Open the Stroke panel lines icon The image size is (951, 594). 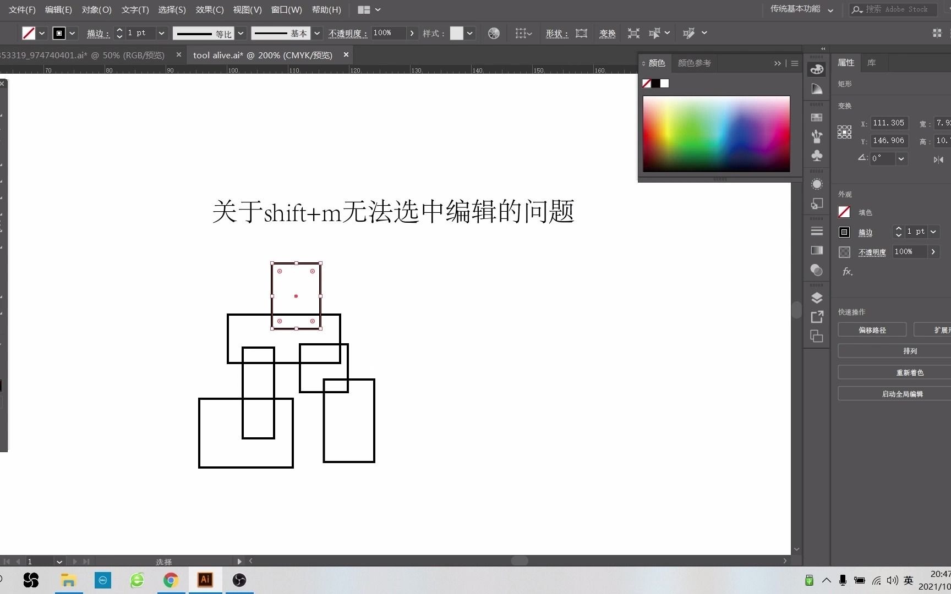point(817,232)
